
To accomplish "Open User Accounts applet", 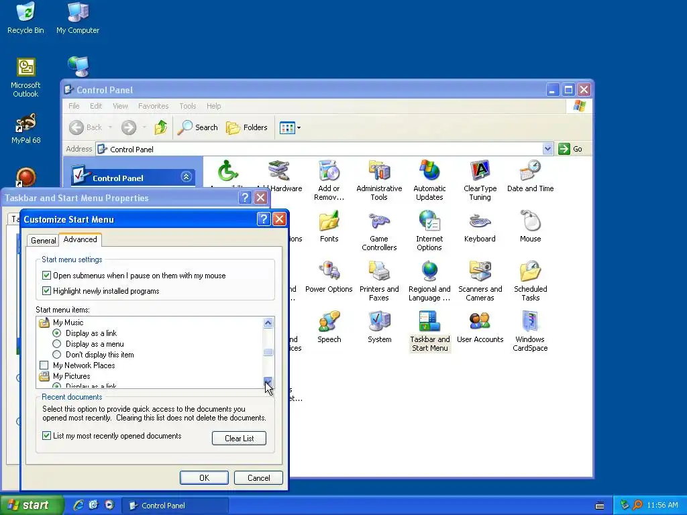I will pos(480,327).
